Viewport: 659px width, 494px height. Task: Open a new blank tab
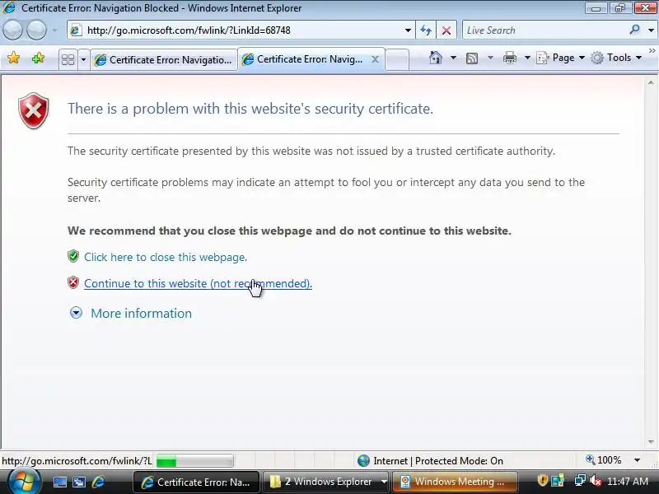pyautogui.click(x=397, y=59)
